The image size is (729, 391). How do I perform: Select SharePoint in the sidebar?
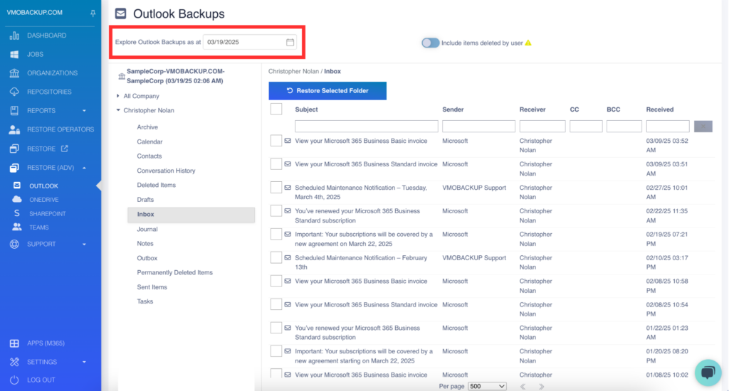click(47, 213)
